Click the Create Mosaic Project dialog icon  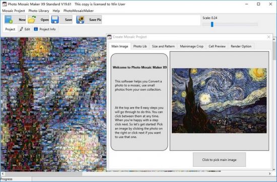pyautogui.click(x=109, y=37)
